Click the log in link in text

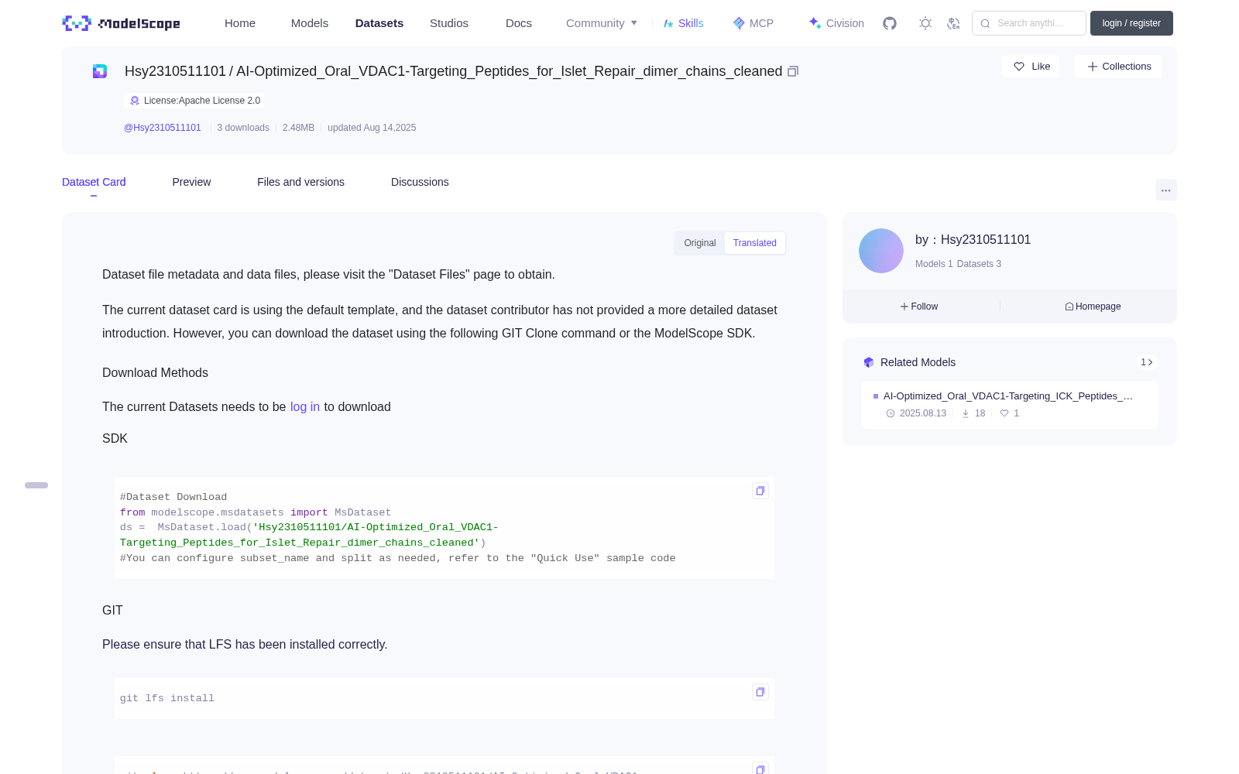pyautogui.click(x=305, y=407)
